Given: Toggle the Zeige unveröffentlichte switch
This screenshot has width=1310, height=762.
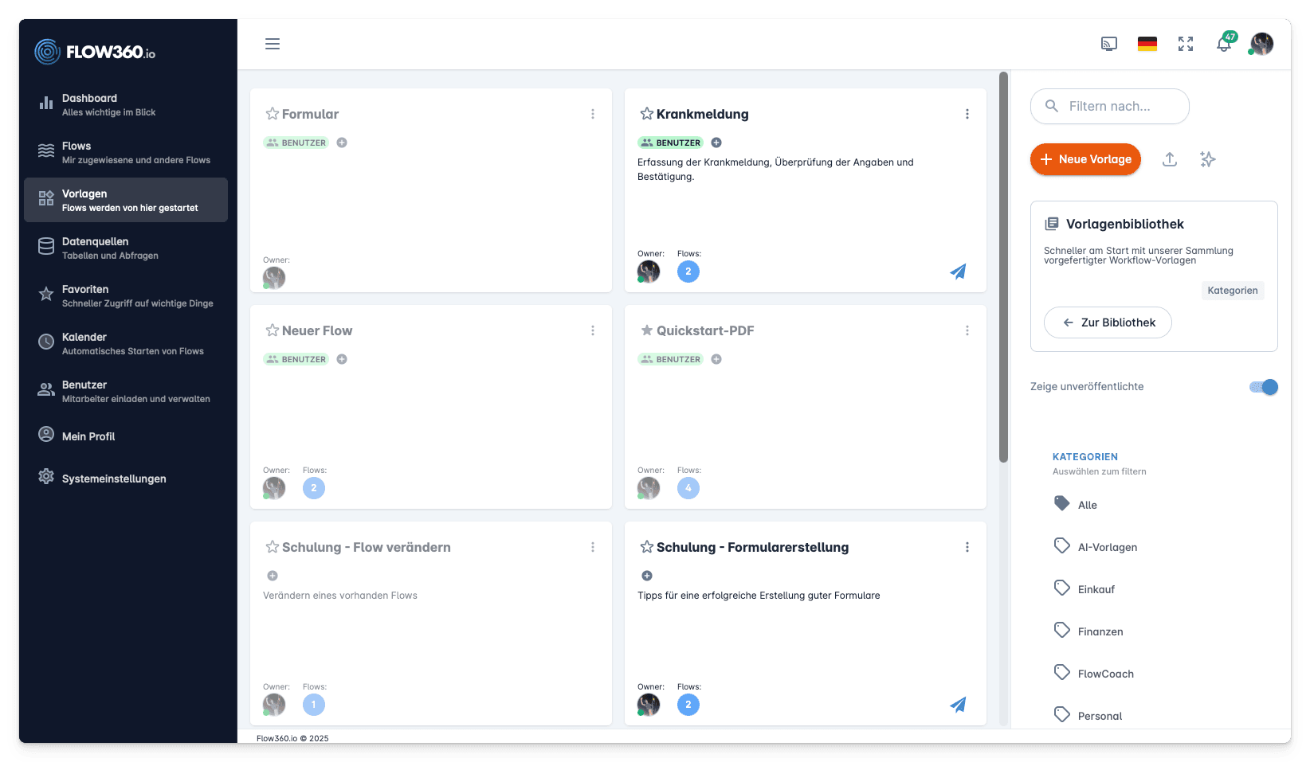Looking at the screenshot, I should (x=1264, y=387).
